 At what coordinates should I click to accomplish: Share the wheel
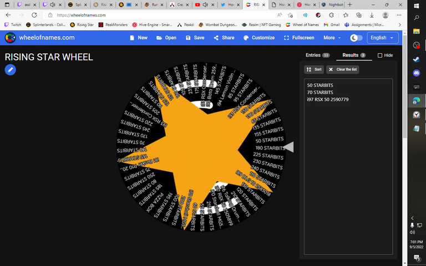tap(224, 38)
